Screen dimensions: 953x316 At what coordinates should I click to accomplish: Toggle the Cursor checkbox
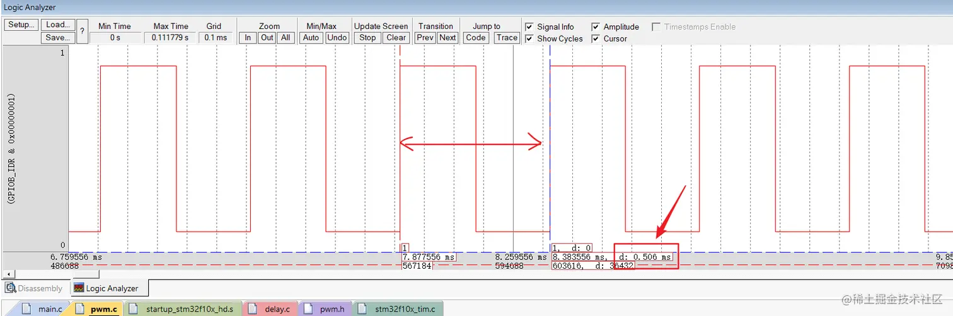pyautogui.click(x=596, y=38)
